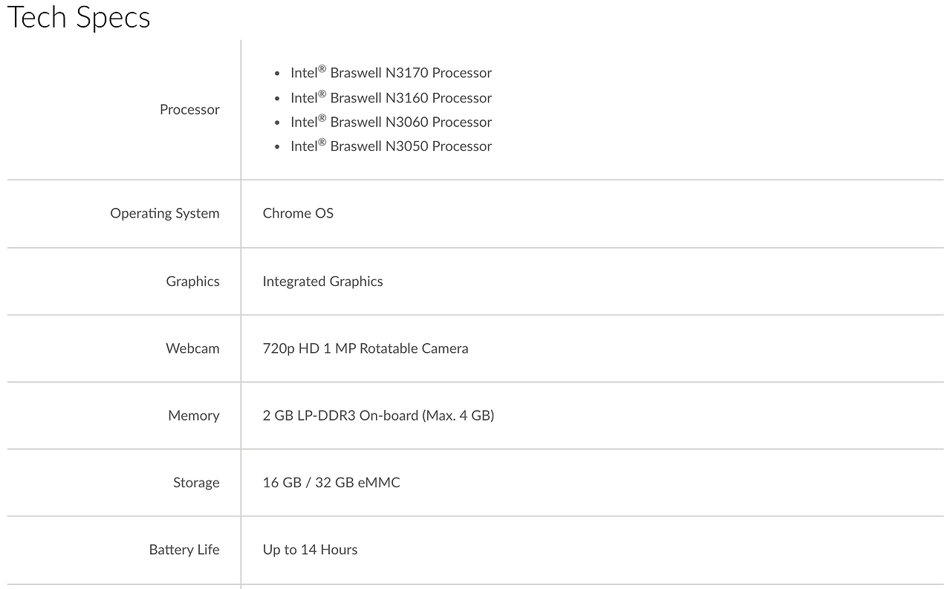Click Intel Braswell N3050 Processor entry
951x589 pixels.
pos(391,146)
